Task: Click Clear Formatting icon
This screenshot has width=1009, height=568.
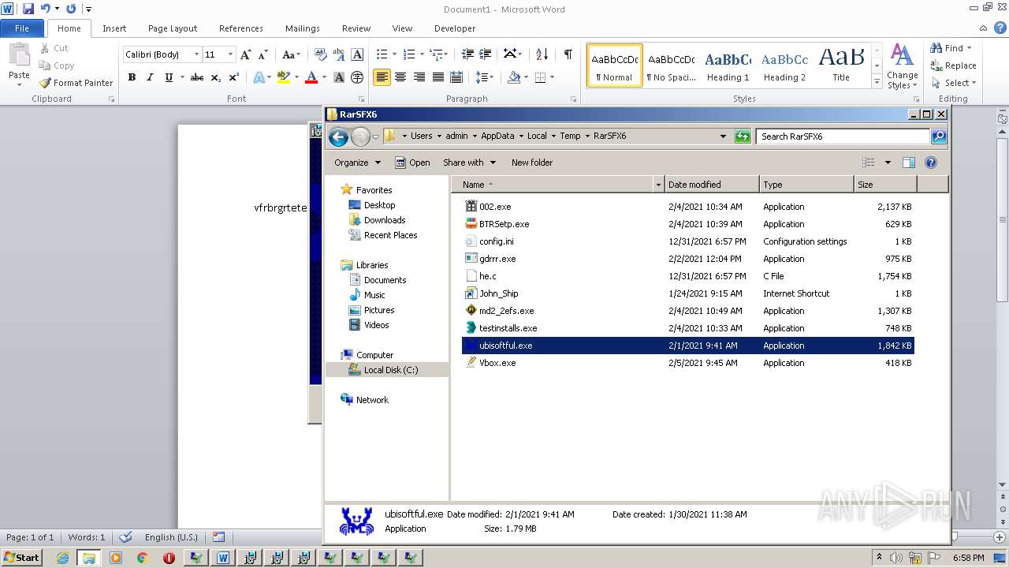Action: pyautogui.click(x=320, y=54)
